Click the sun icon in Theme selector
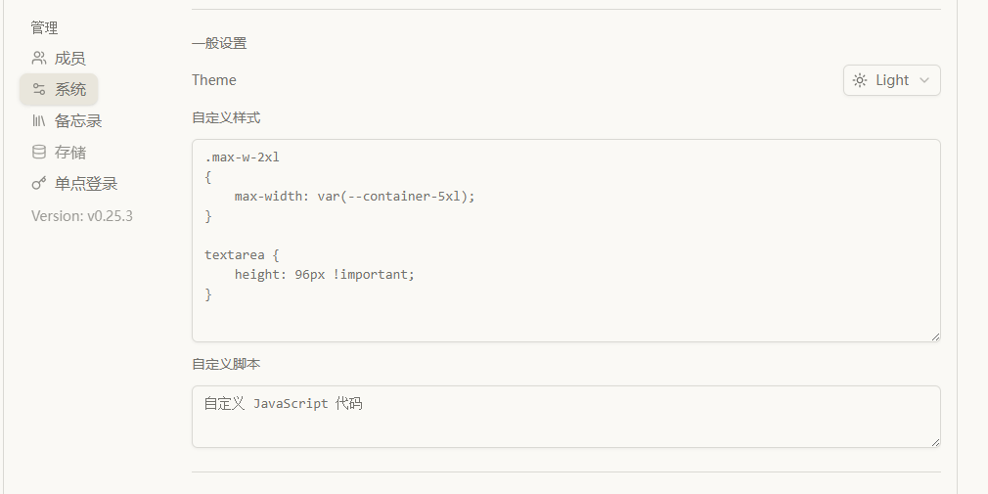This screenshot has height=494, width=988. [x=860, y=80]
